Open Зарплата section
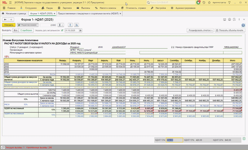The height and width of the screenshot is (150, 248). coord(65,8)
